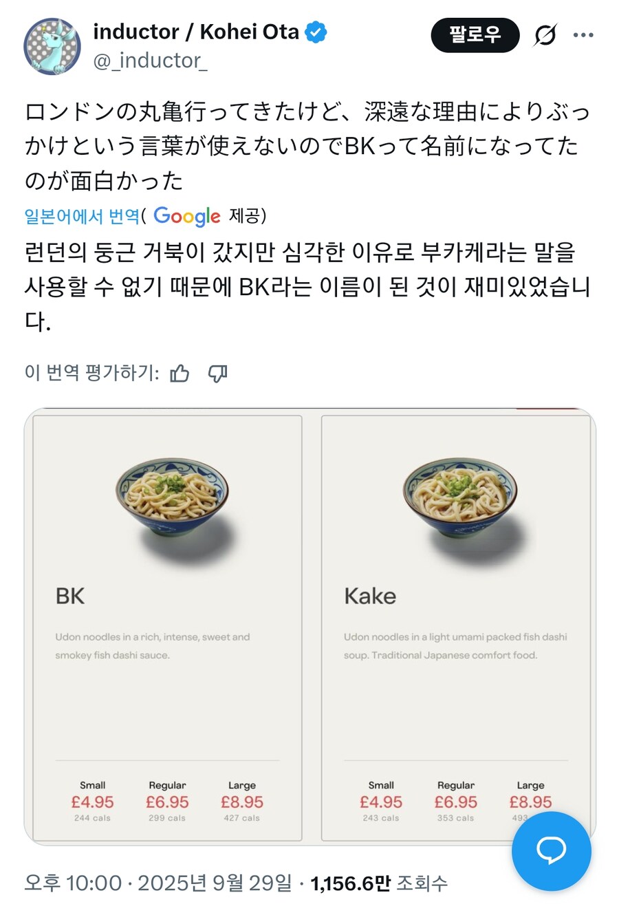Click the blue verified badge
The image size is (619, 915).
tap(316, 32)
